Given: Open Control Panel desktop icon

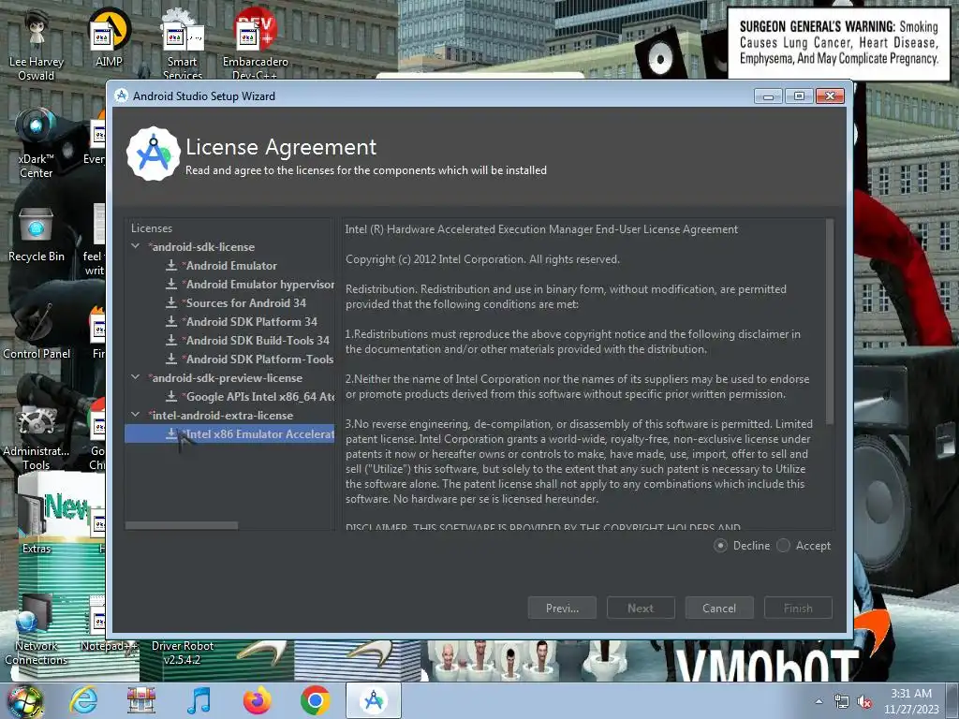Looking at the screenshot, I should point(37,330).
